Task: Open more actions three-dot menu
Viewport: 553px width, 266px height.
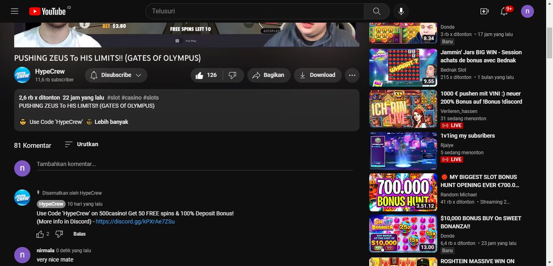Action: pyautogui.click(x=352, y=75)
